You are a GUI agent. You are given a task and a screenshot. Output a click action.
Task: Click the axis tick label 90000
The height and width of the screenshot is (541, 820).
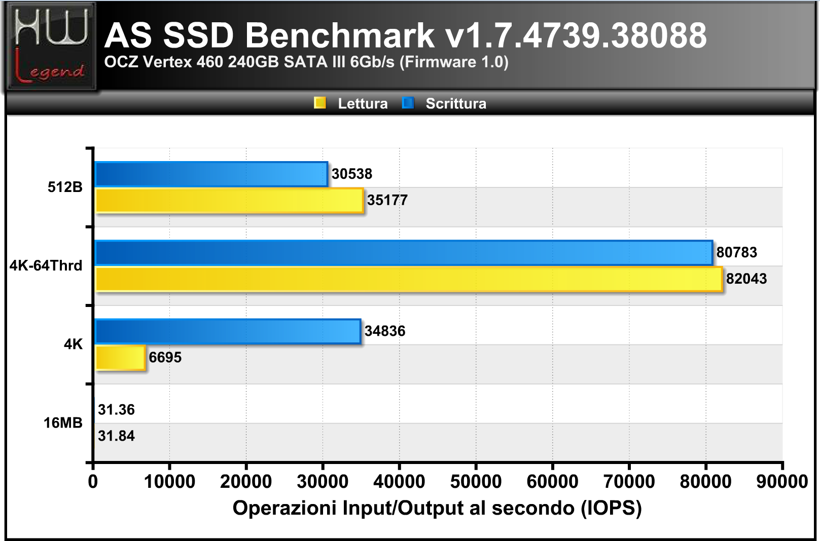pos(782,481)
